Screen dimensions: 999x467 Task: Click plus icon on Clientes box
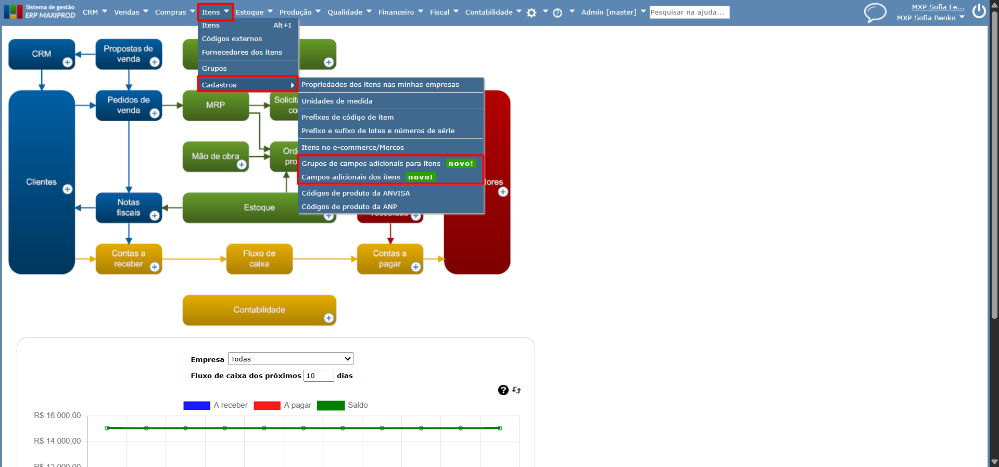pyautogui.click(x=68, y=189)
